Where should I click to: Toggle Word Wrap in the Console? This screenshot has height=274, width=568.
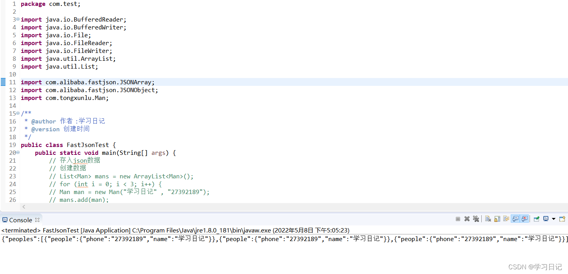click(x=506, y=219)
